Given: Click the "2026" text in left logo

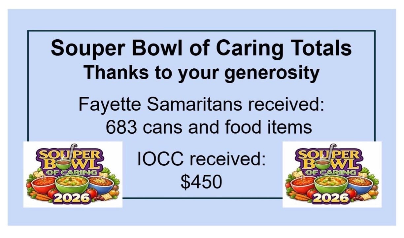Looking at the screenshot, I should 73,198.
